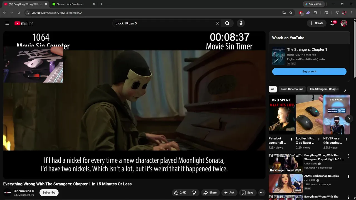The height and width of the screenshot is (200, 356).
Task: Open ASMR Barbershop Roleplay thumbnail
Action: 286,184
